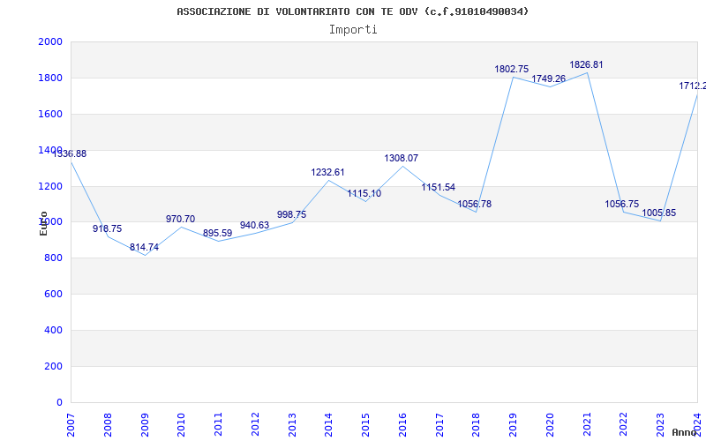Image resolution: width=706 pixels, height=441 pixels.
Task: Select the data label 1056.75
Action: click(622, 204)
